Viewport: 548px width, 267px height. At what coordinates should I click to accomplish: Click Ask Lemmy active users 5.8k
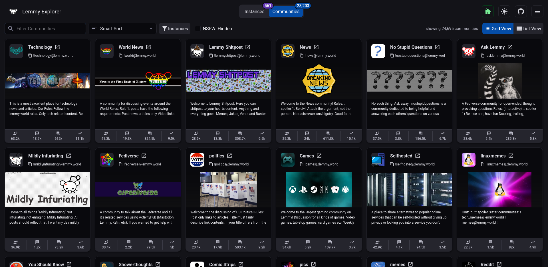click(x=533, y=136)
